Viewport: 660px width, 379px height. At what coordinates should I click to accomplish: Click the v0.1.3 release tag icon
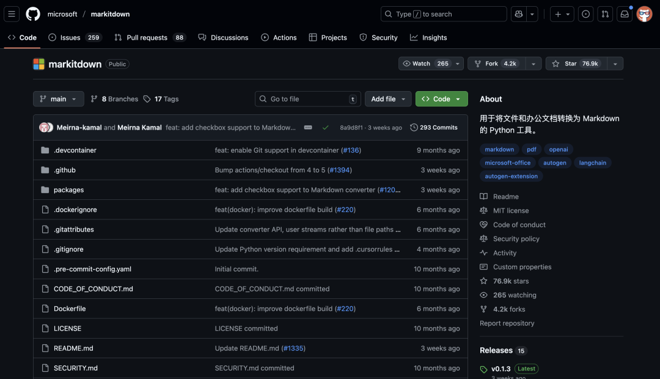[483, 369]
